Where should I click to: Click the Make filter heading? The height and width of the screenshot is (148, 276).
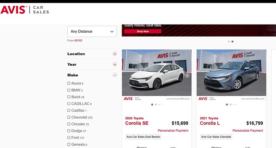(x=73, y=75)
